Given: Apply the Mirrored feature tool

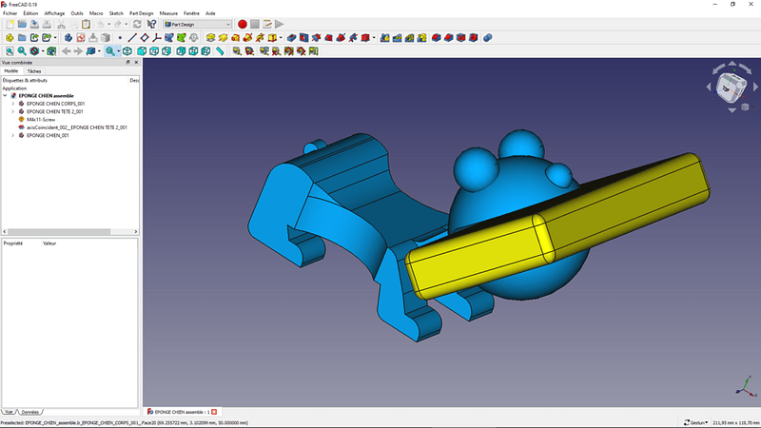Looking at the screenshot, I should click(385, 38).
